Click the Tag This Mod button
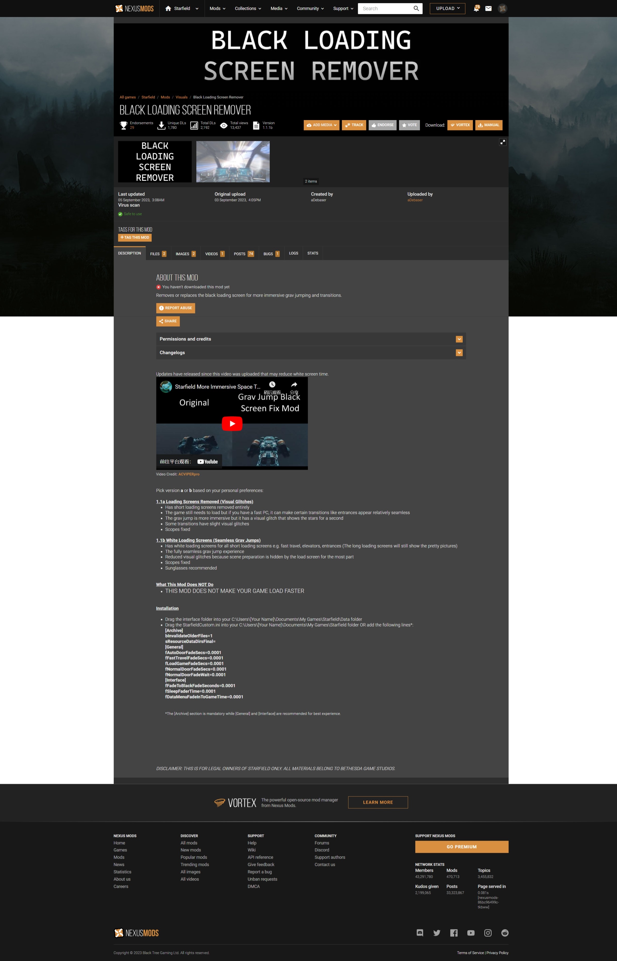The width and height of the screenshot is (617, 961). [135, 238]
